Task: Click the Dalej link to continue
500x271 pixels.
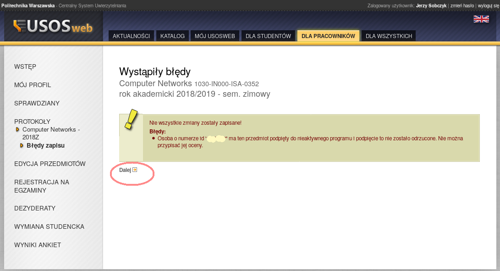Action: [x=125, y=170]
